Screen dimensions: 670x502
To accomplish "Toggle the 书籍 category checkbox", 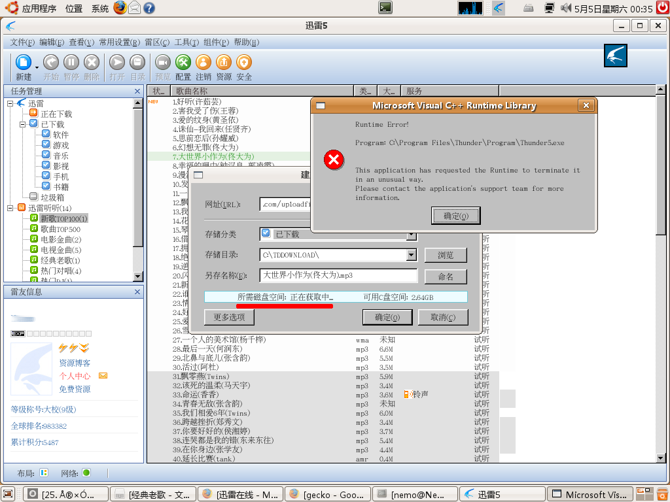I will tap(46, 186).
